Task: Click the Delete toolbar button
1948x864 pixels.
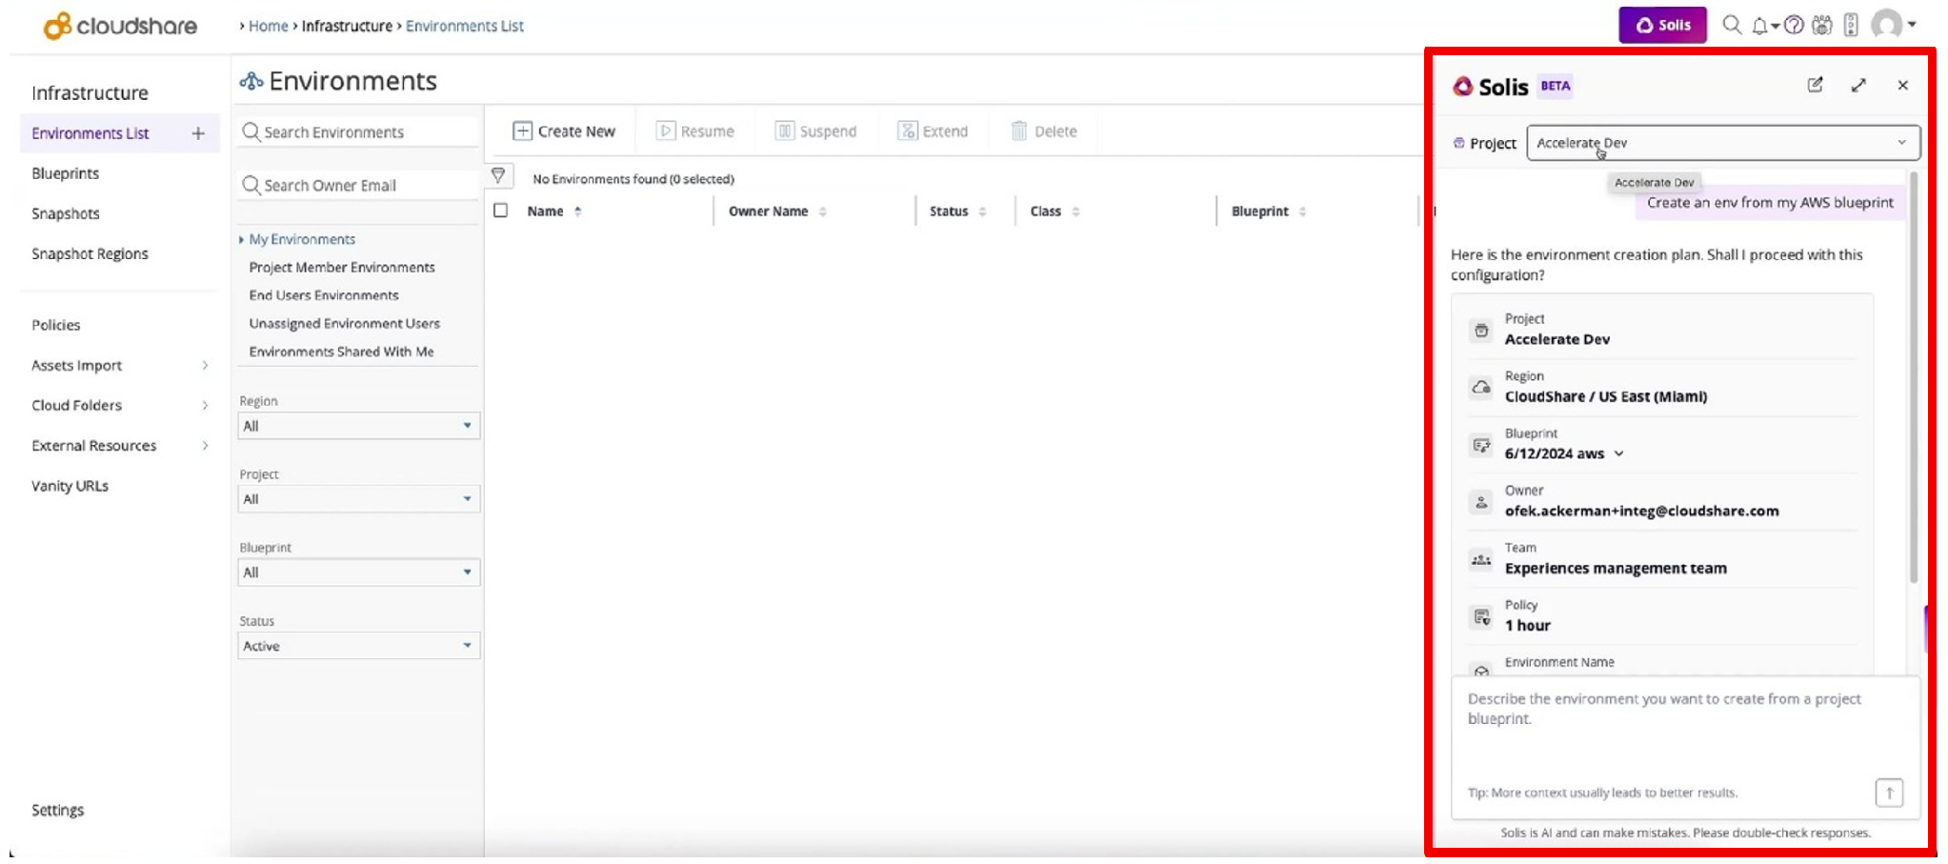Action: coord(1043,131)
